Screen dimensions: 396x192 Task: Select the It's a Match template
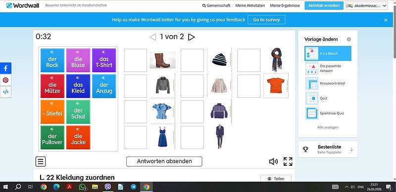point(328,53)
